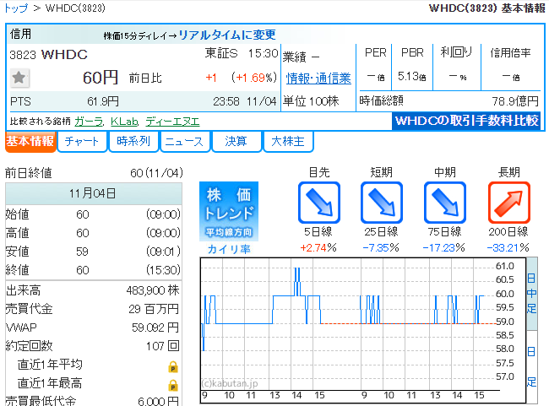This screenshot has height=406, width=549.
Task: Open the ニュース tab
Action: pos(184,142)
